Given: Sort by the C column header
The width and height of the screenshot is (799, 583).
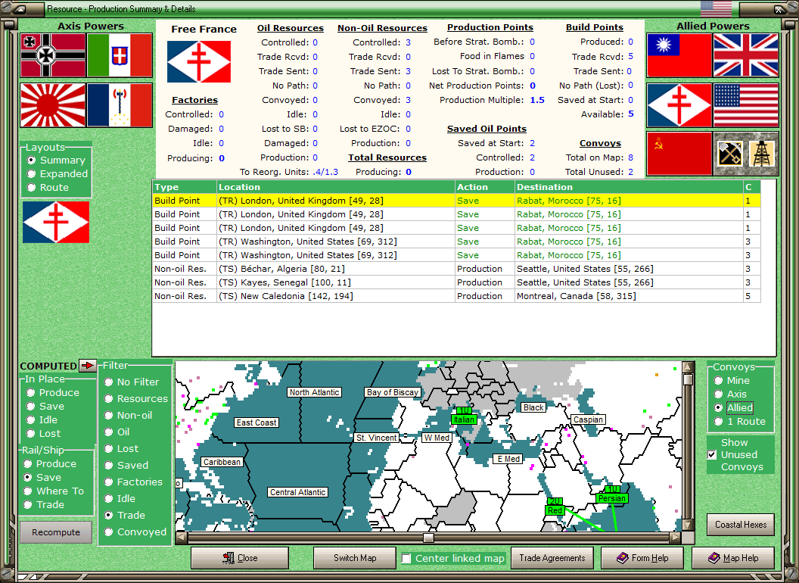Looking at the screenshot, I should coord(751,187).
